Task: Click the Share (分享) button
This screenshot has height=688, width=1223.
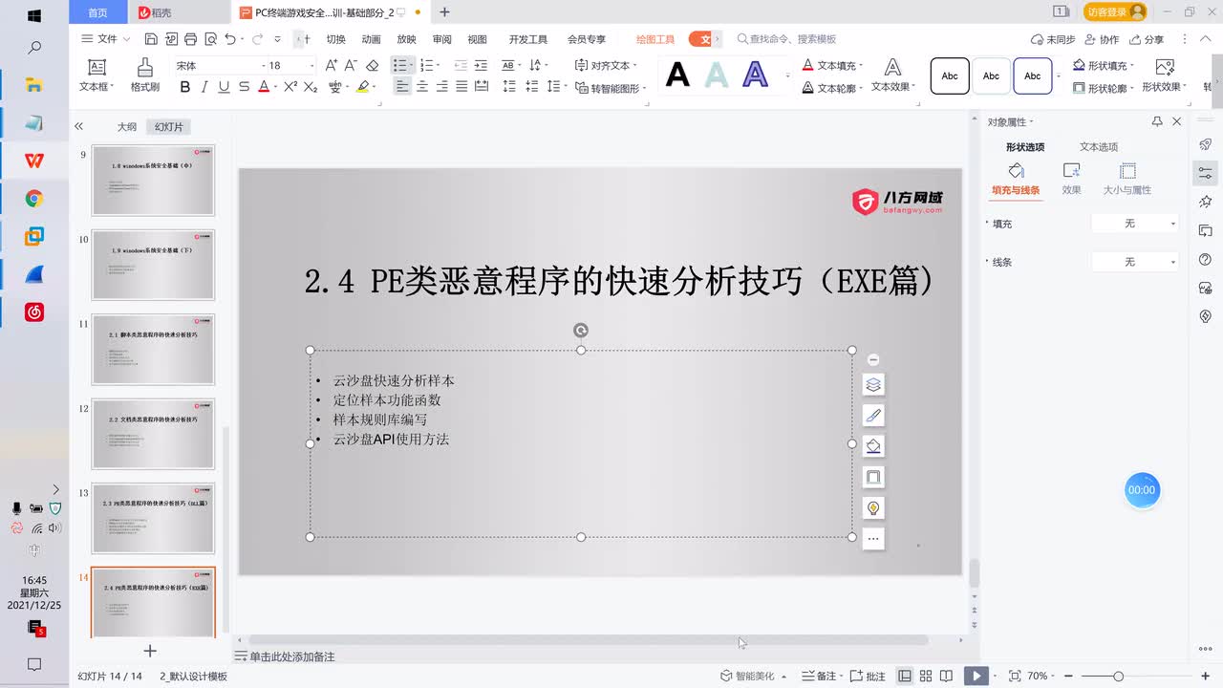Action: [x=1147, y=39]
